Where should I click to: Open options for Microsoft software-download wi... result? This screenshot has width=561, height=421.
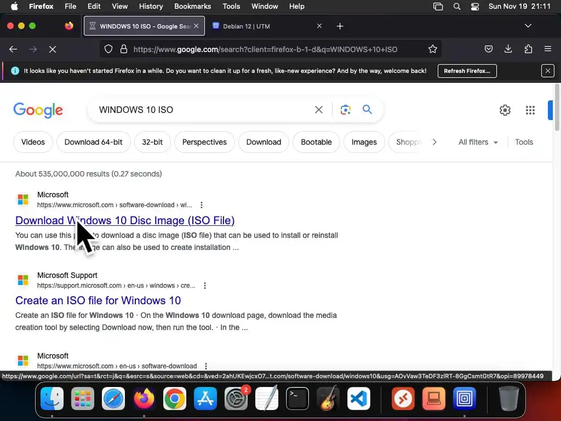[x=202, y=205]
